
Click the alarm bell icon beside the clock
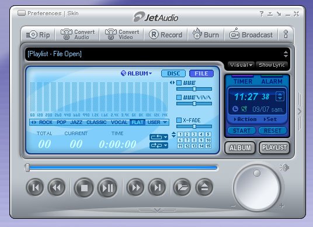click(x=244, y=109)
